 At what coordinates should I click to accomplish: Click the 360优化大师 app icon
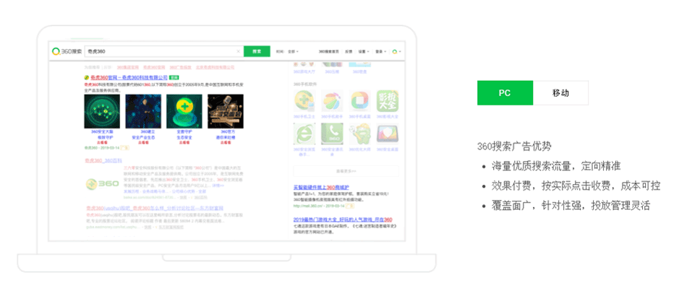point(360,134)
